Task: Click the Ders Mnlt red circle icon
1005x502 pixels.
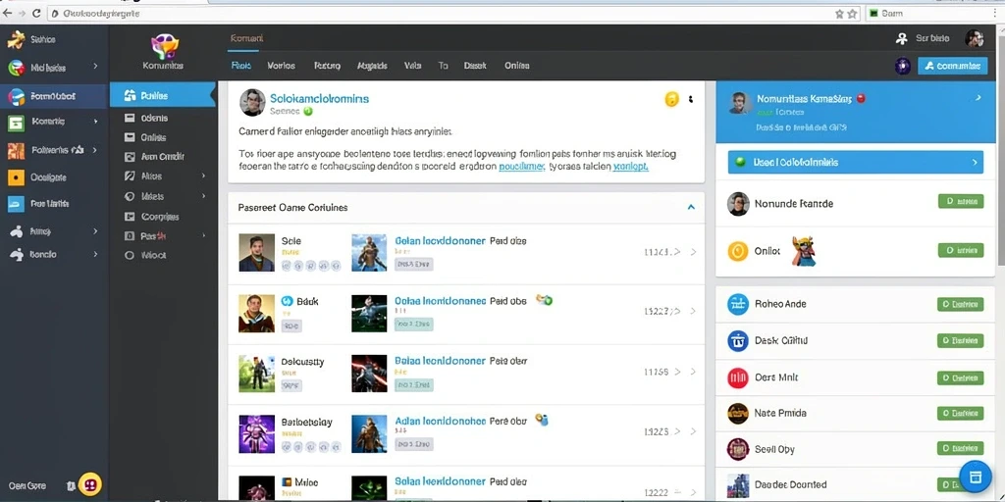Action: (x=738, y=377)
